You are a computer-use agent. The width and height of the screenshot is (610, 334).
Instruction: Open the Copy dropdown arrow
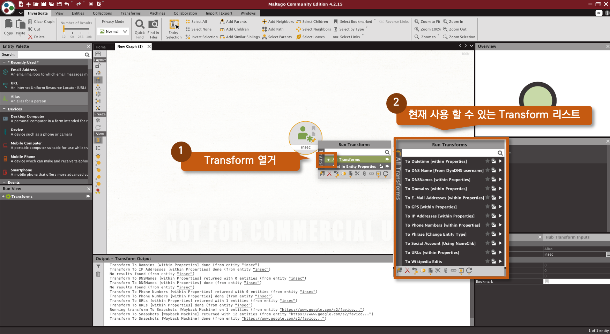(x=8, y=37)
